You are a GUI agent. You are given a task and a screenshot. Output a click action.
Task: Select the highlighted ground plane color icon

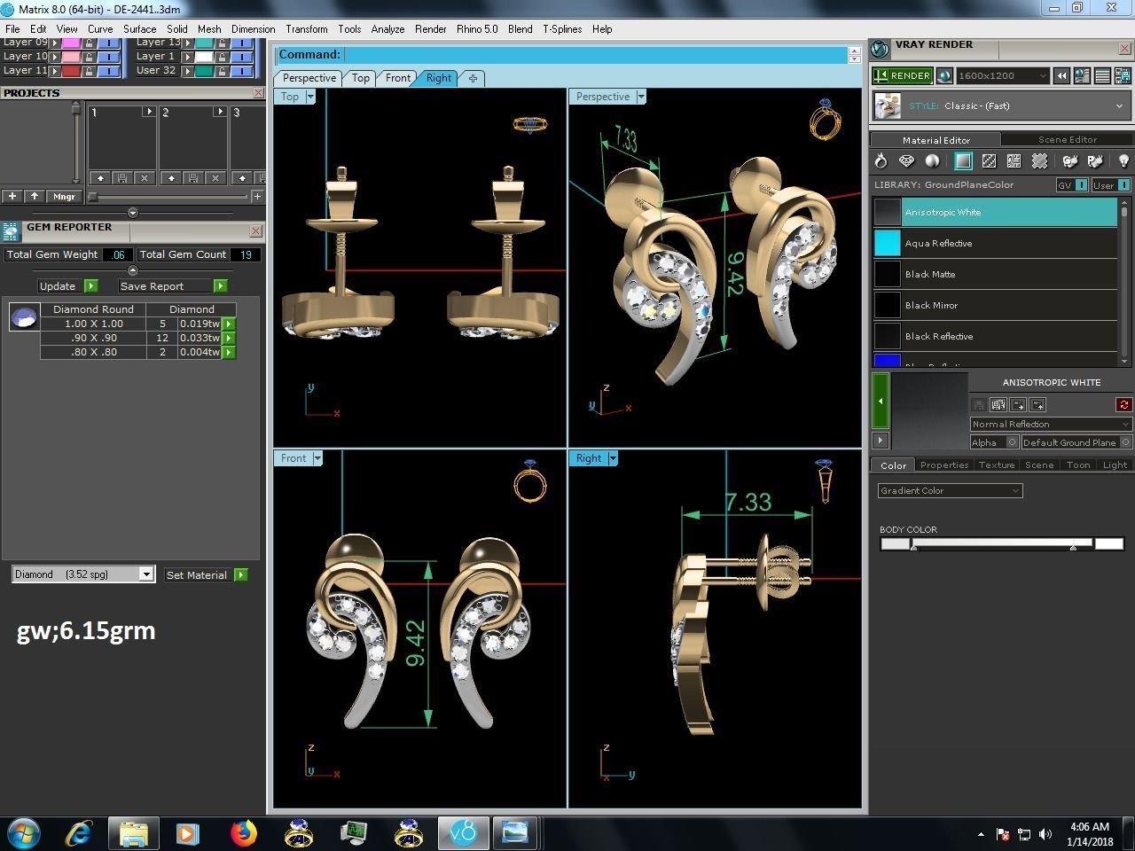tap(963, 161)
